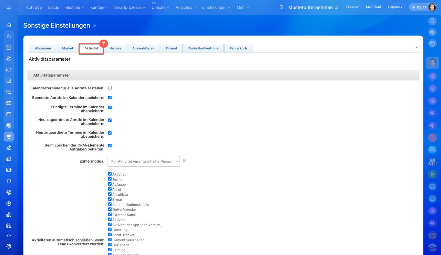The width and height of the screenshot is (441, 255).
Task: Expand the Analytics menu
Action: [186, 7]
